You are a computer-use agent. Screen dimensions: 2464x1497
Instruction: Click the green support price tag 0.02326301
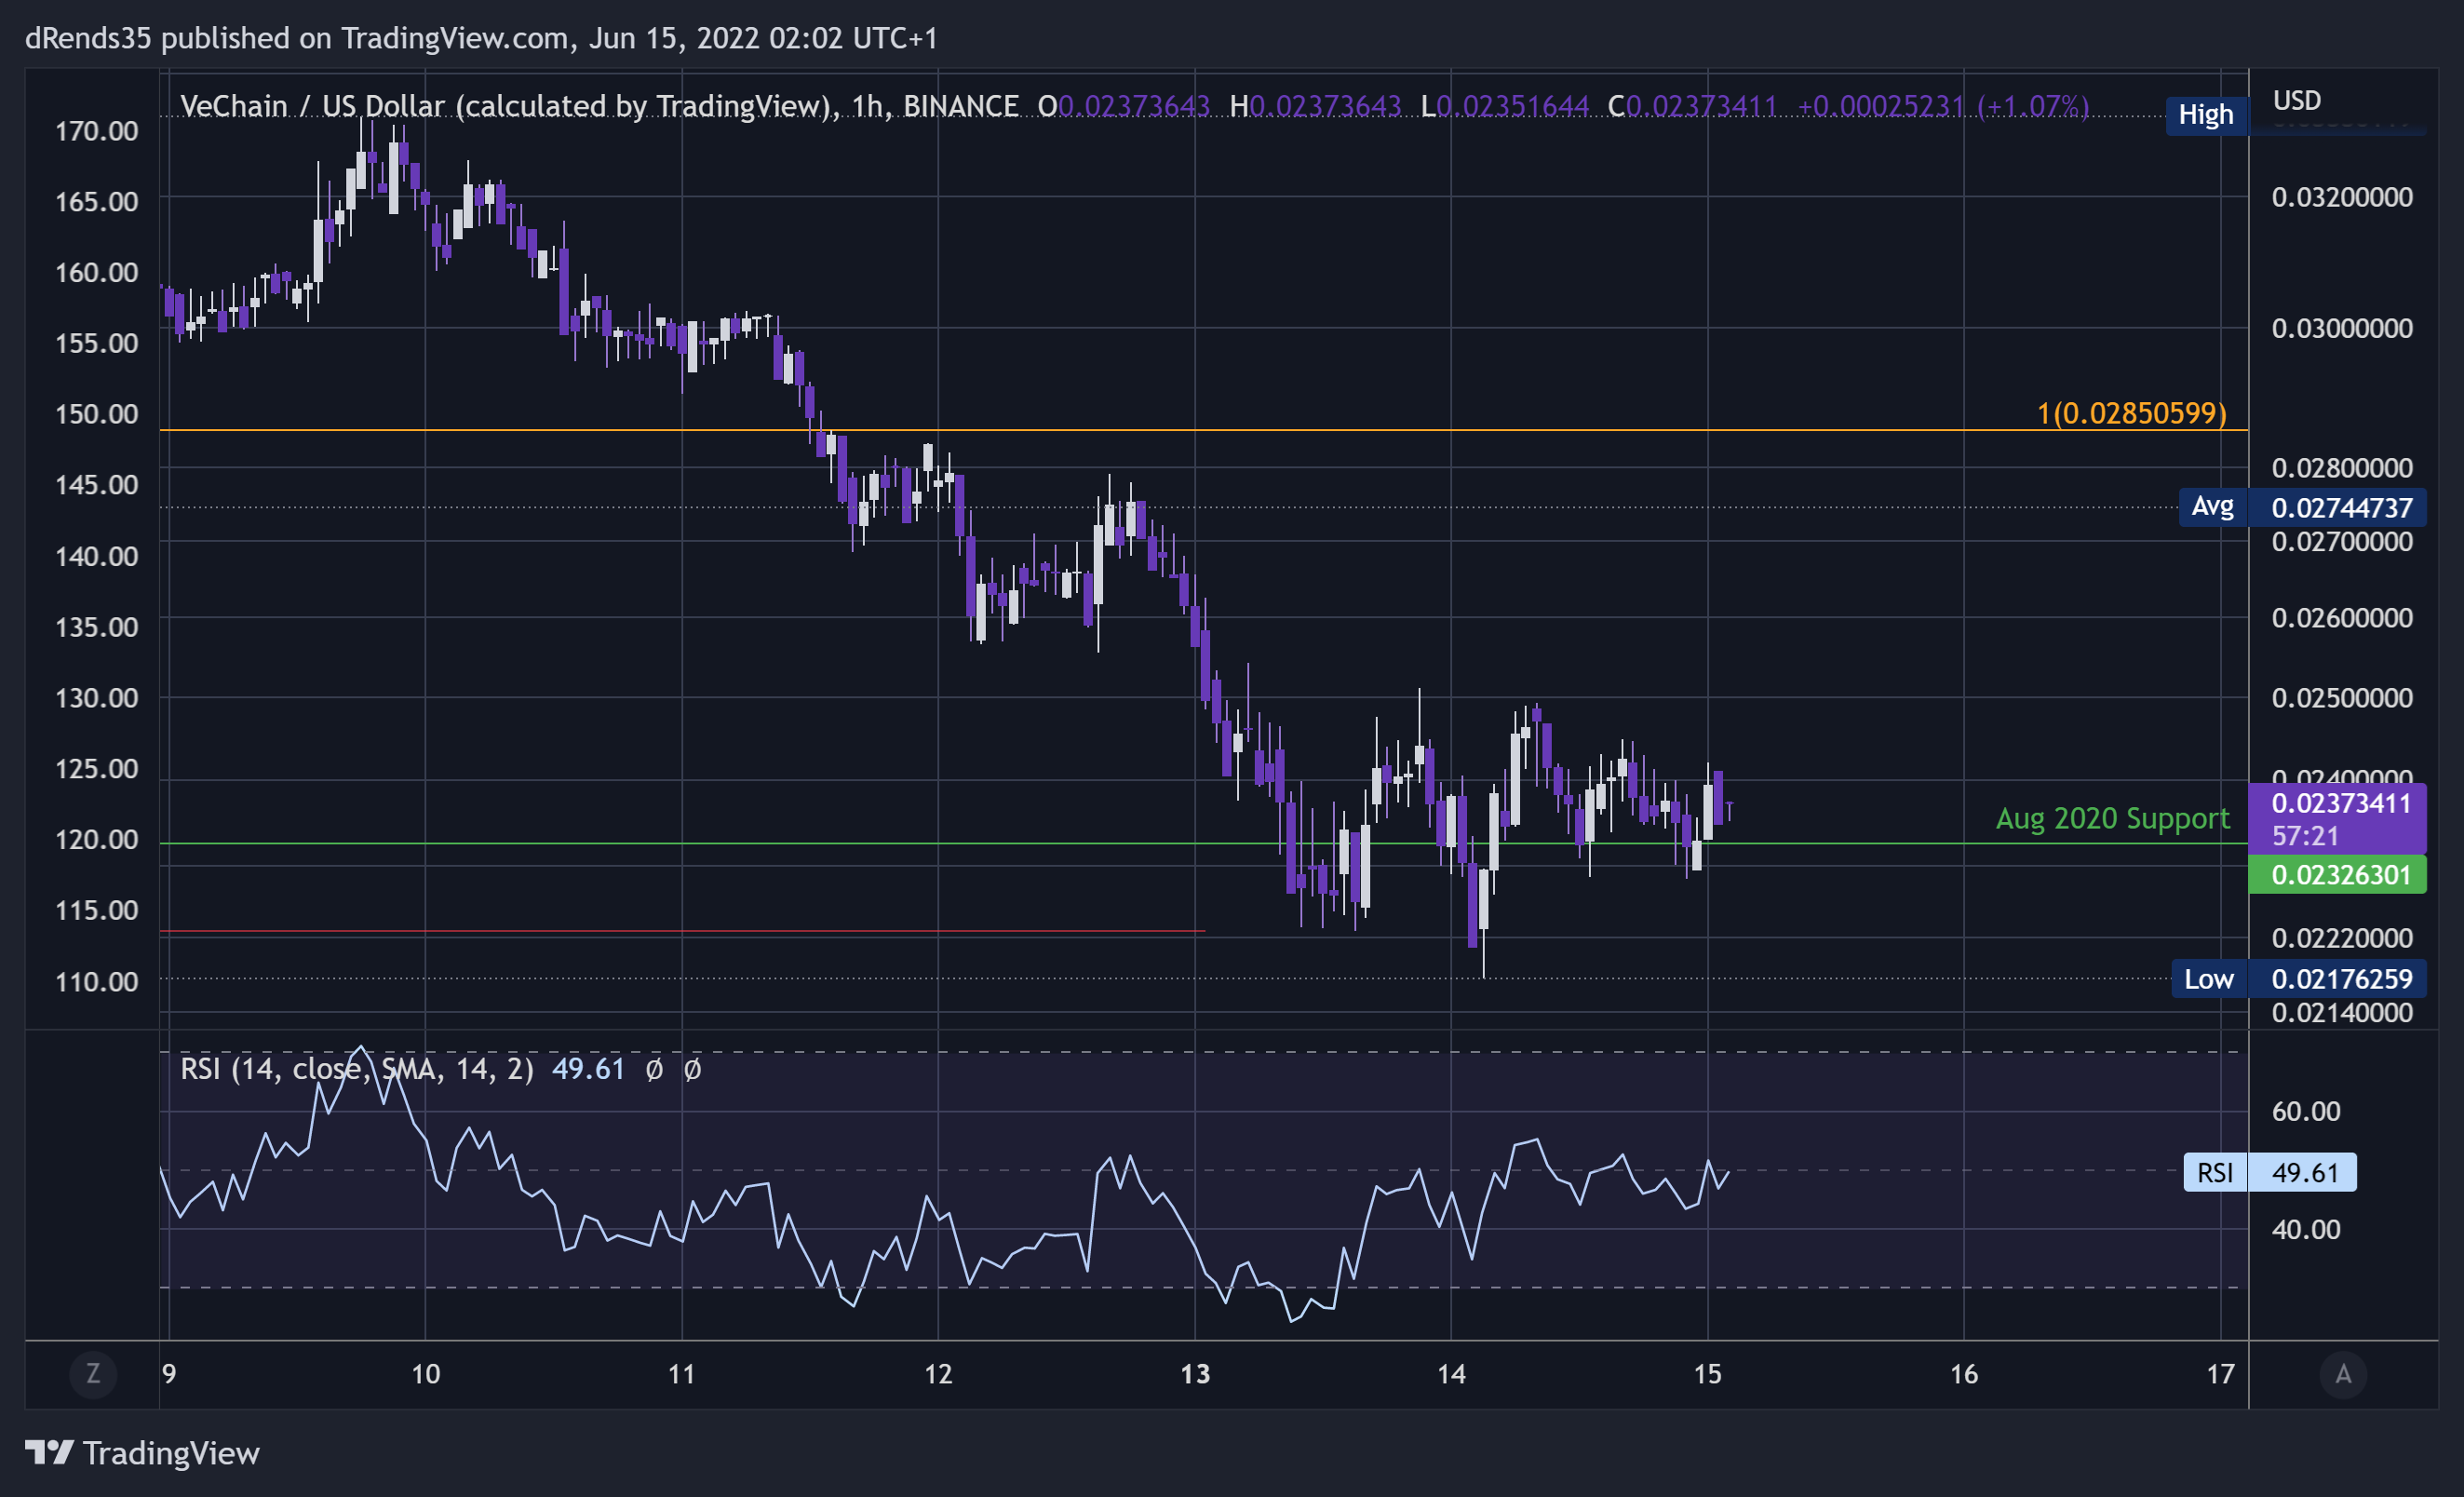[x=2337, y=875]
